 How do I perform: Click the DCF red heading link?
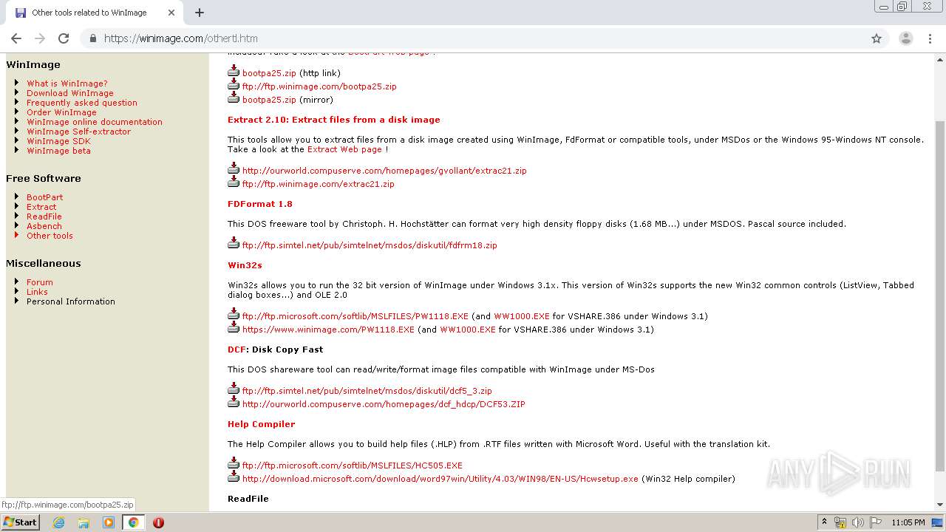236,349
